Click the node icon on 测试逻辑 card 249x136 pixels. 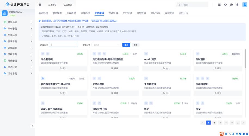[x=198, y=54]
